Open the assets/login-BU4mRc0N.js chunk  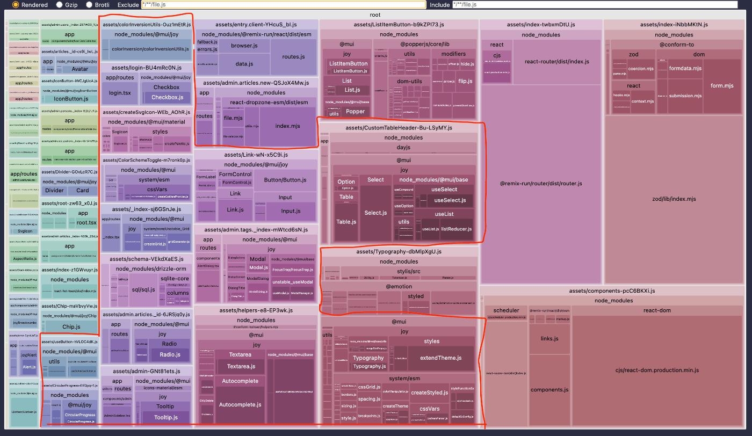(146, 68)
